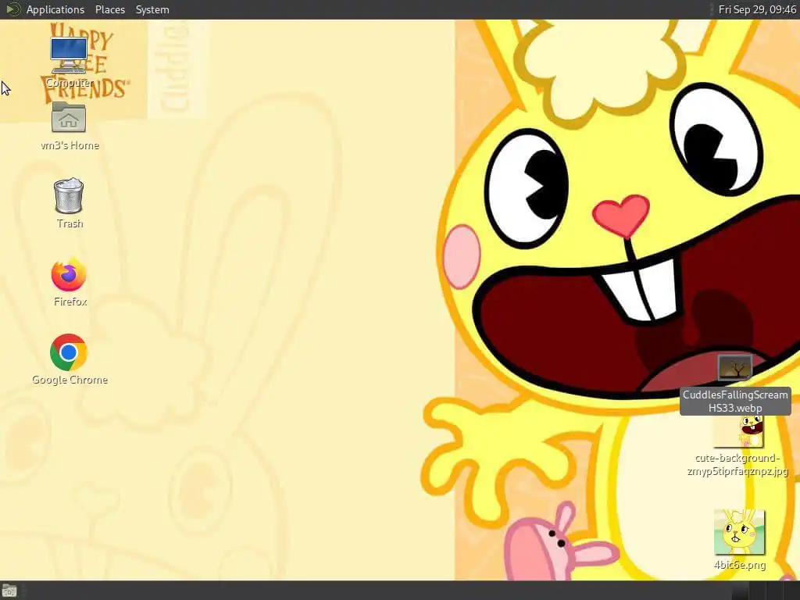This screenshot has height=600, width=800.
Task: Open the Computer desktop icon
Action: click(69, 55)
